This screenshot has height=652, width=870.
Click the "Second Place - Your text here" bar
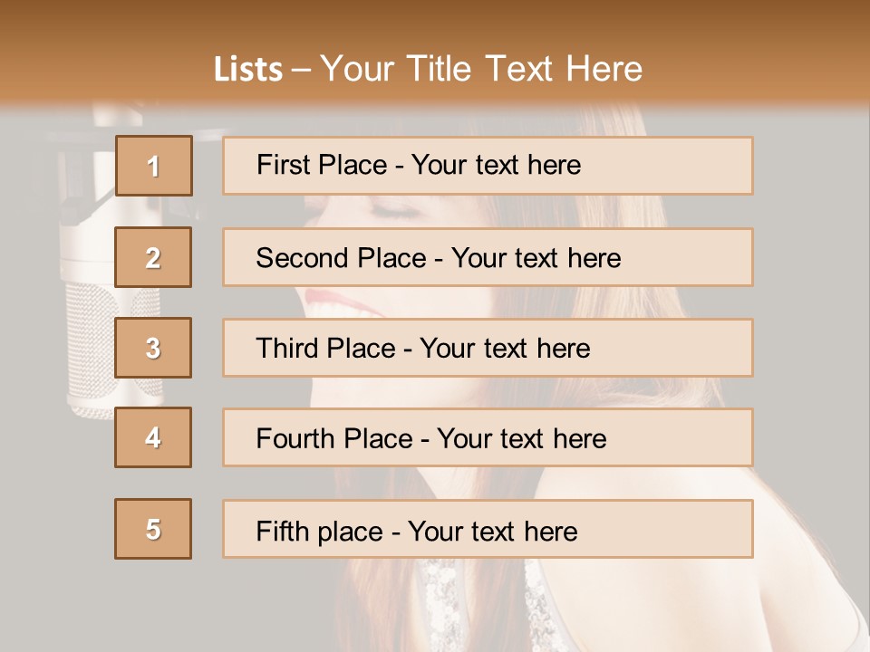click(488, 257)
